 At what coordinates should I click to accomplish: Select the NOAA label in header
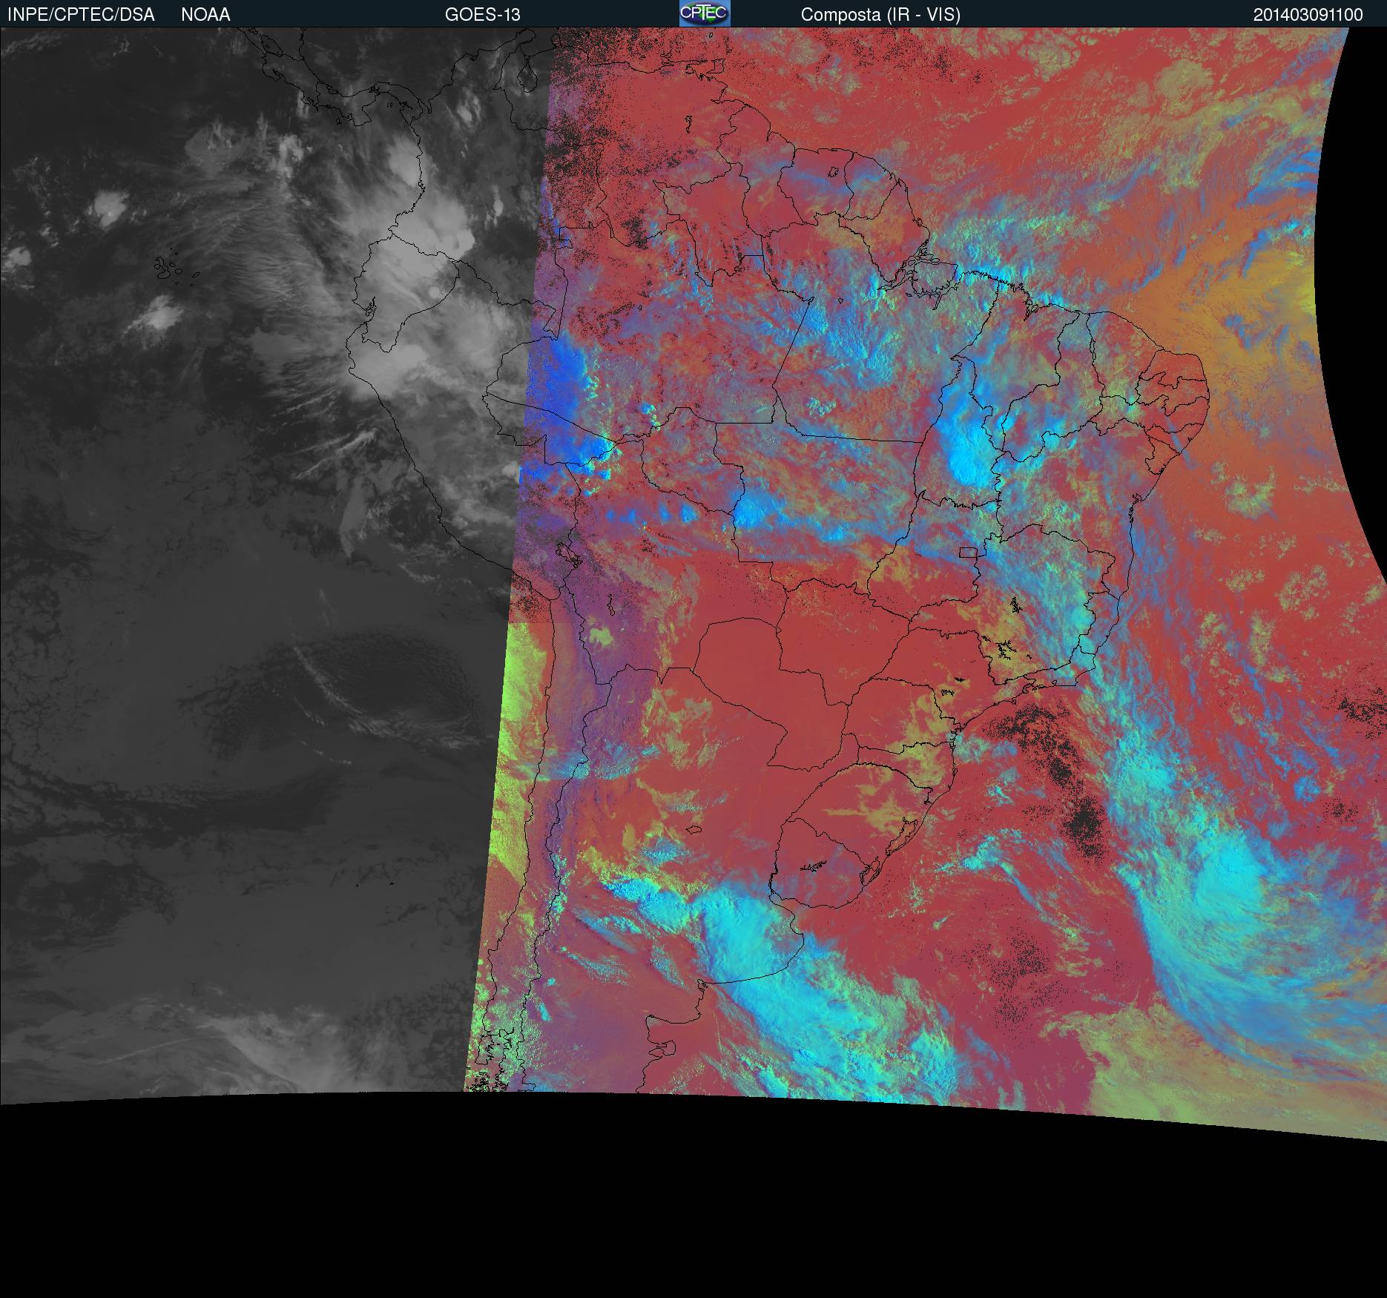(x=205, y=15)
